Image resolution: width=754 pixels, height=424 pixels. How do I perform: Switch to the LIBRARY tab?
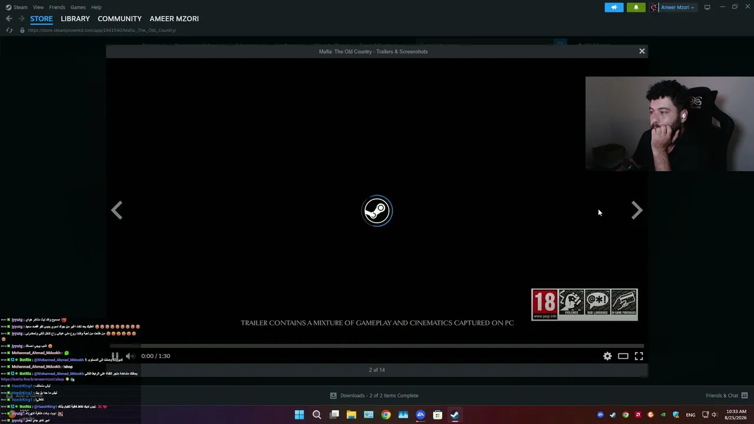(x=75, y=19)
